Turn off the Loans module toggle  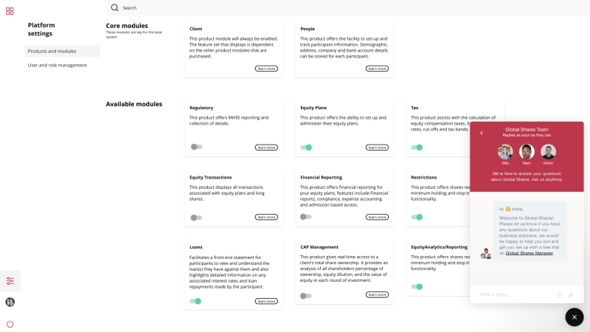coord(195,301)
